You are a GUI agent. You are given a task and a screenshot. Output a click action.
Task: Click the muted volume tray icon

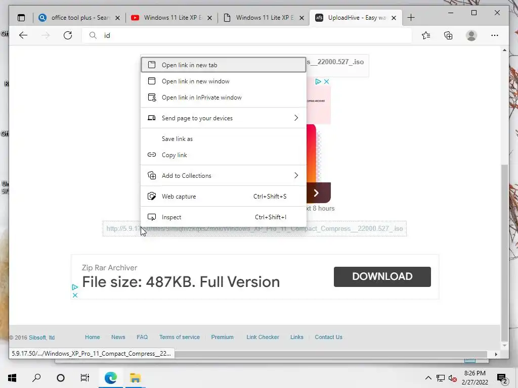(x=453, y=378)
